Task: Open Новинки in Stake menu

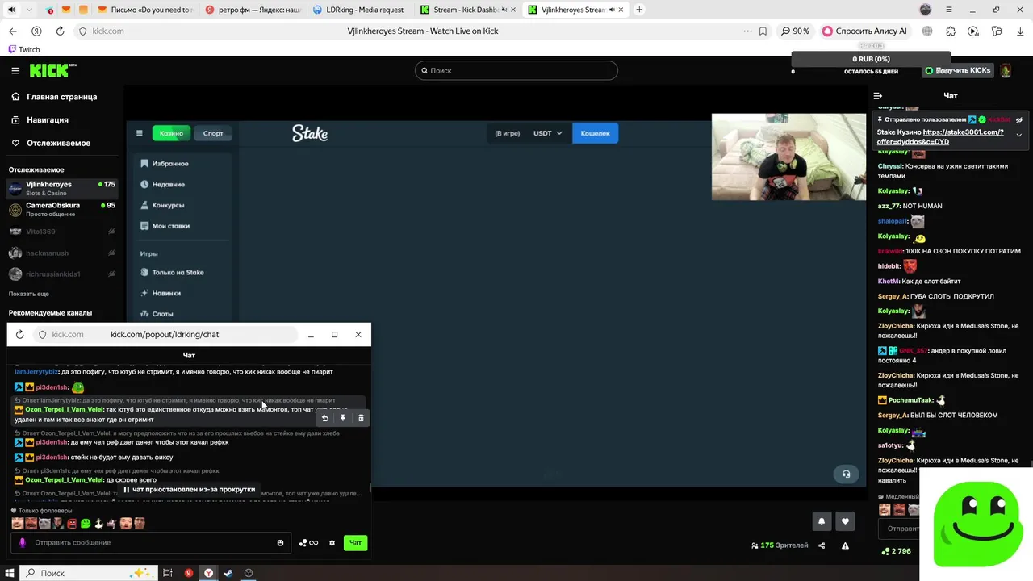Action: [x=161, y=293]
